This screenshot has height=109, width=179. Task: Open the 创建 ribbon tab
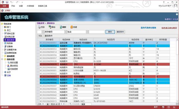click(21, 6)
